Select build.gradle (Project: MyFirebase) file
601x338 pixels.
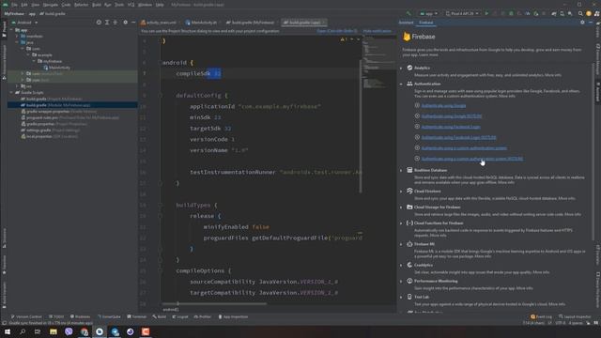click(x=52, y=99)
